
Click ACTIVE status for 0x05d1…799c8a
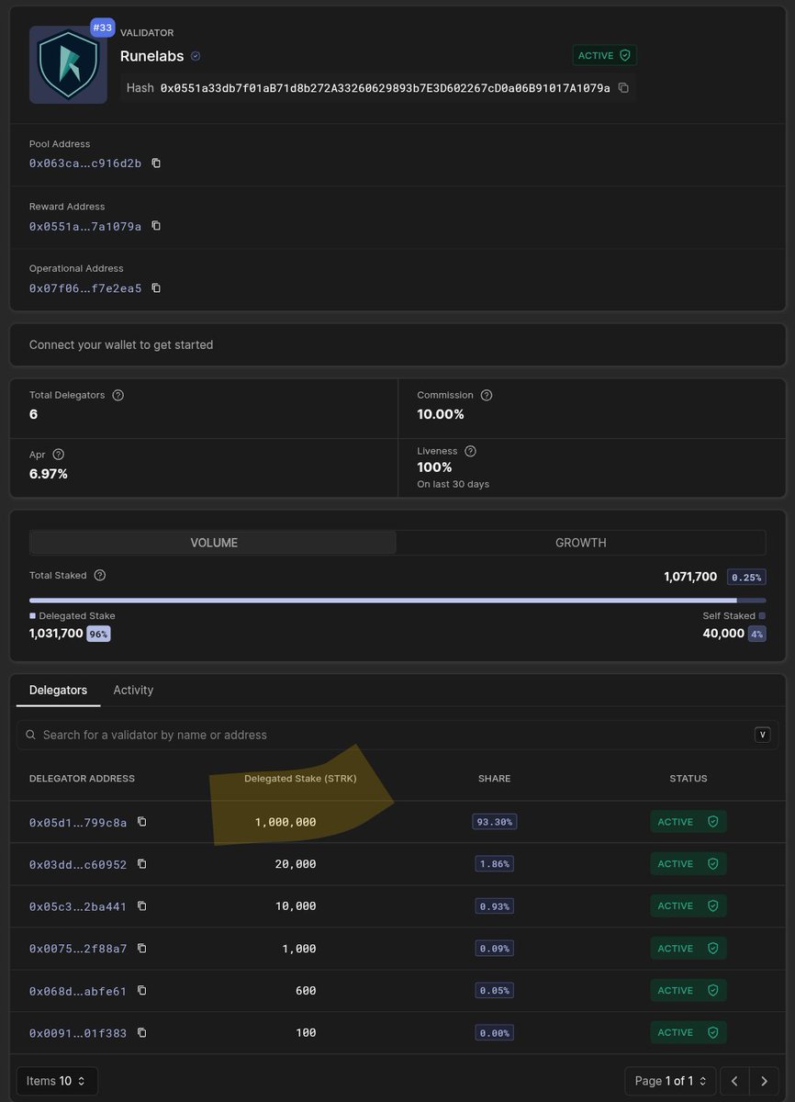689,822
